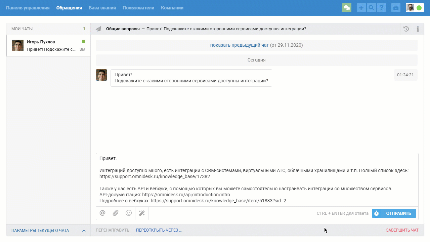Image resolution: width=430 pixels, height=242 pixels.
Task: Click the timer icon beside Отправить
Action: coord(376,213)
